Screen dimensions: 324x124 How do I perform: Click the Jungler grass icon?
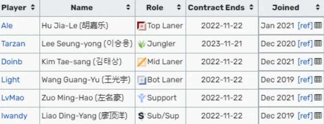pos(142,44)
